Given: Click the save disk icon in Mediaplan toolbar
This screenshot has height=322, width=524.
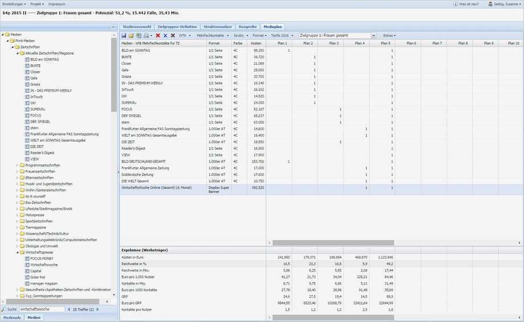Looking at the screenshot, I should tap(124, 35).
